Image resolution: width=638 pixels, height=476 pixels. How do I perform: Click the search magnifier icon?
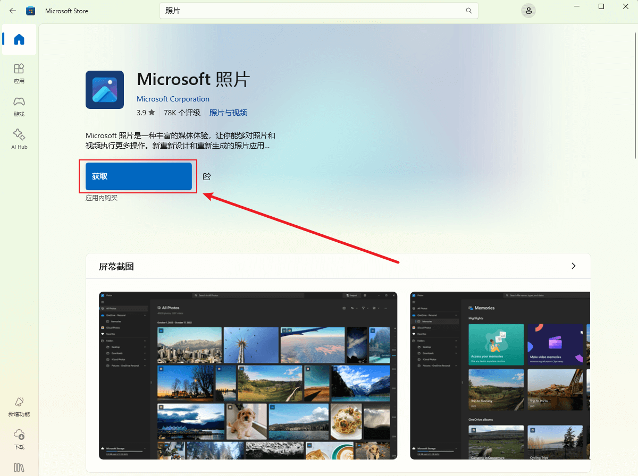pos(468,10)
